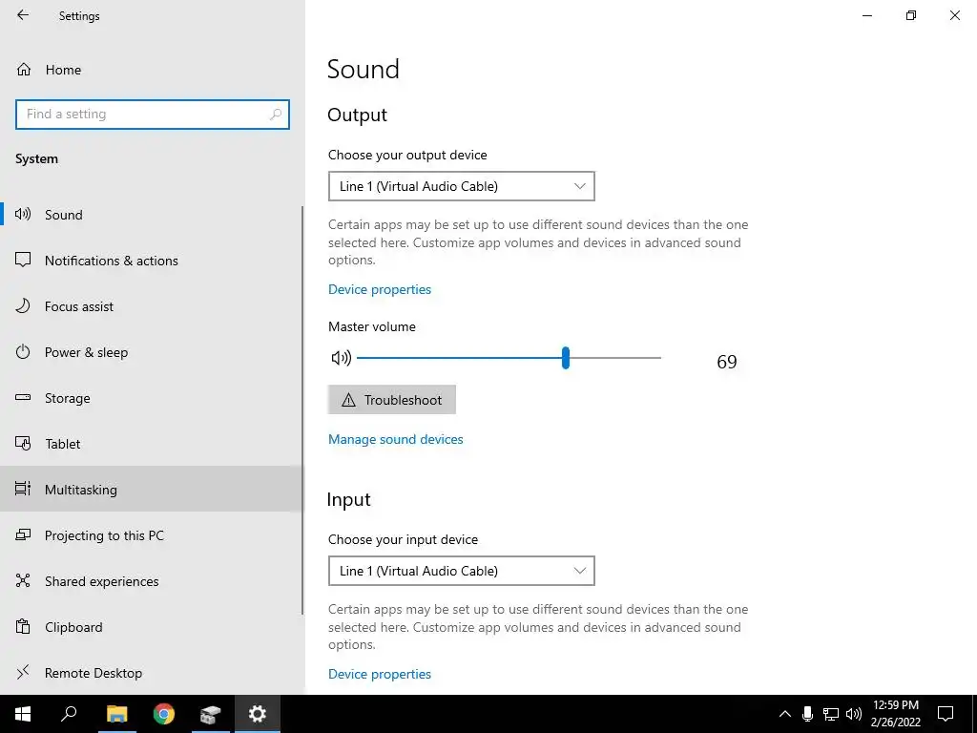
Task: Click the Multitasking sidebar icon
Action: pos(23,489)
